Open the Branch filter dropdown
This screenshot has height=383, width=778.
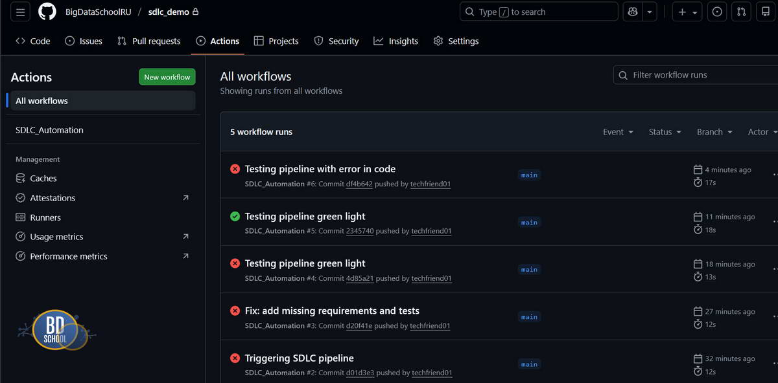(x=713, y=131)
